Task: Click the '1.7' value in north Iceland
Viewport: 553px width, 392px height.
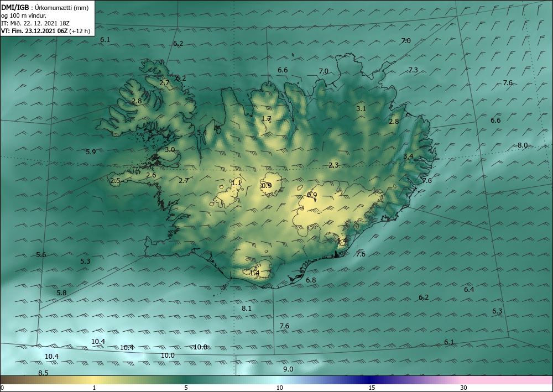Action: 267,118
